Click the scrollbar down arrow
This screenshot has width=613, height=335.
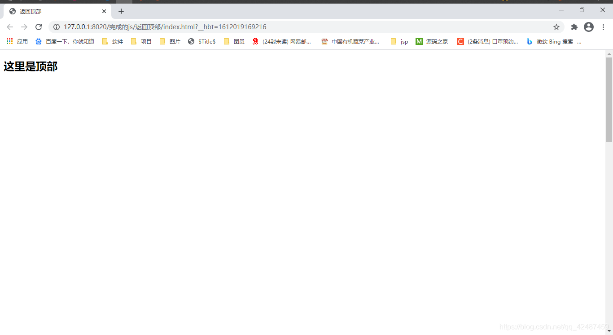[x=609, y=331]
